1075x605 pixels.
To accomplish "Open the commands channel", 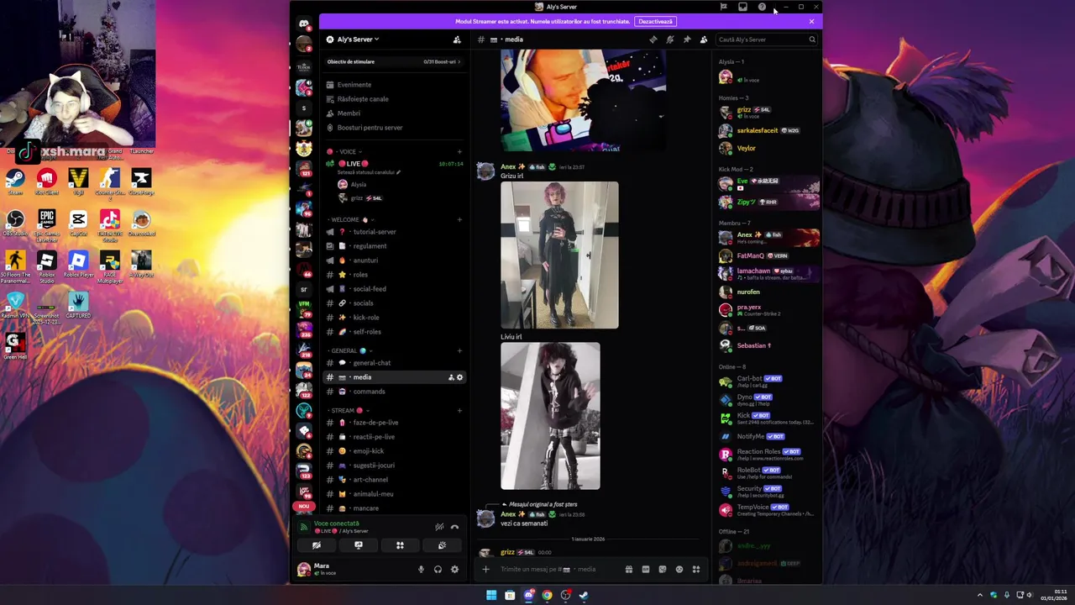I will click(x=394, y=392).
